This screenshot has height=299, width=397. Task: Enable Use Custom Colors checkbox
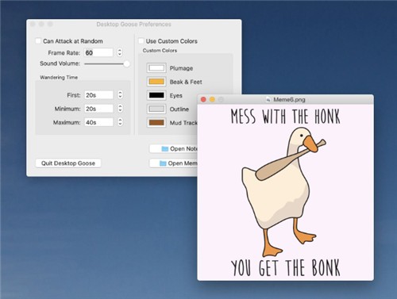pyautogui.click(x=141, y=41)
